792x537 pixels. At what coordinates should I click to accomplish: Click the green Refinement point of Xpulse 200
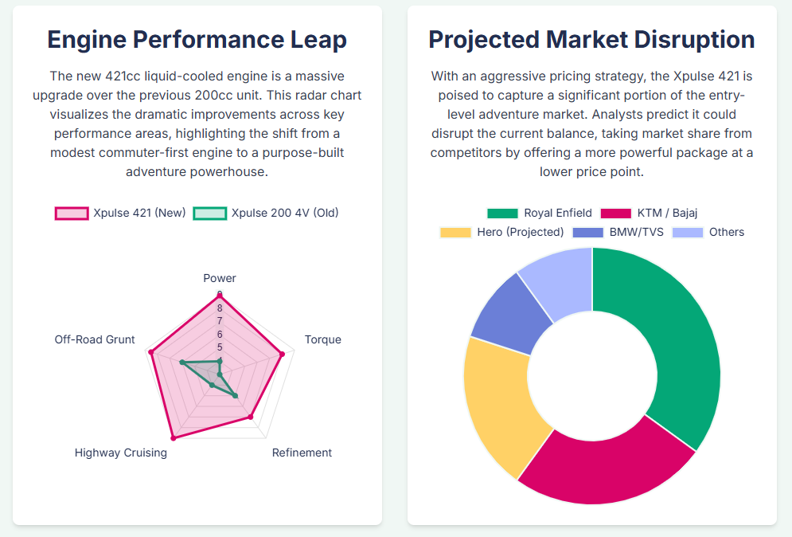coord(235,395)
